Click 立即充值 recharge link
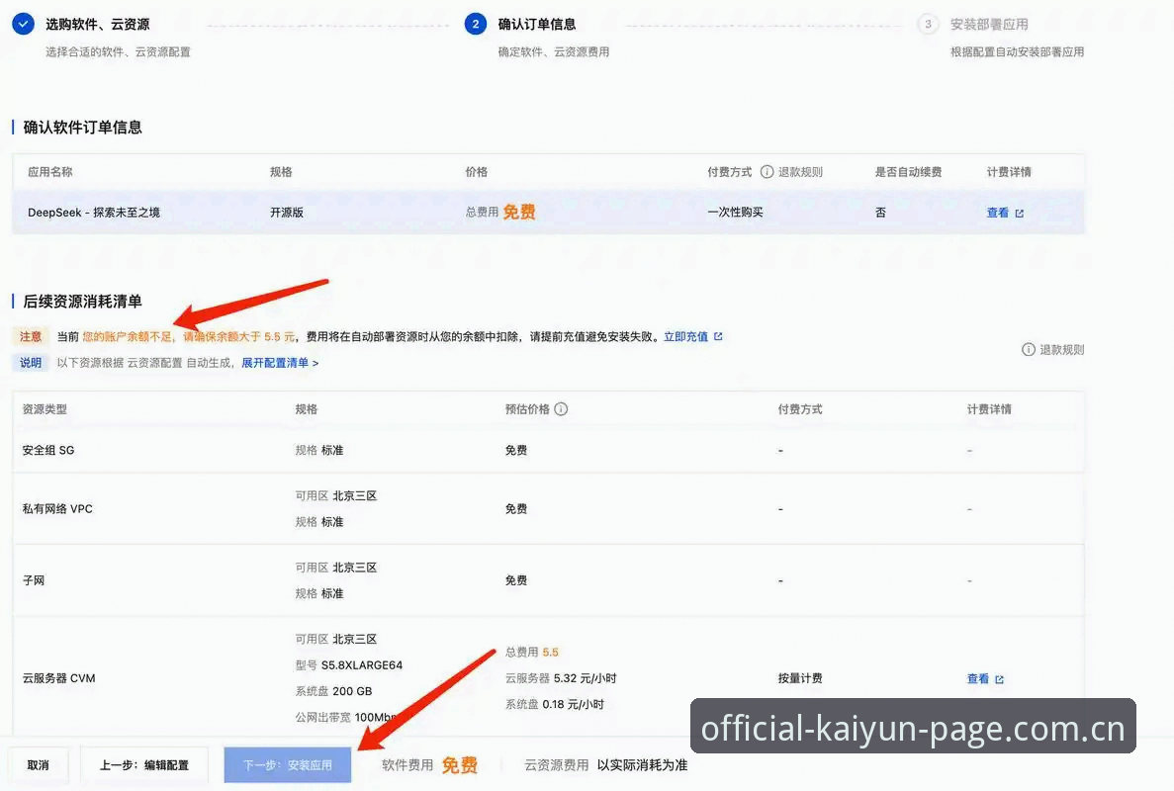The width and height of the screenshot is (1174, 791). (685, 337)
